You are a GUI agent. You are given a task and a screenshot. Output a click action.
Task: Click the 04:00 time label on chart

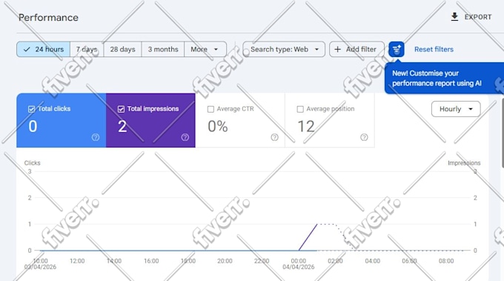373,261
